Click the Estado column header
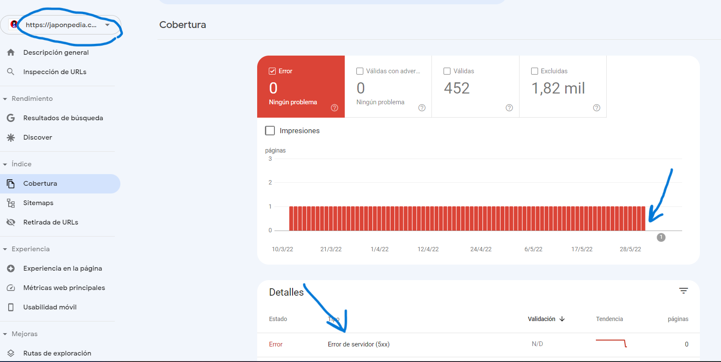The image size is (721, 362). 278,319
